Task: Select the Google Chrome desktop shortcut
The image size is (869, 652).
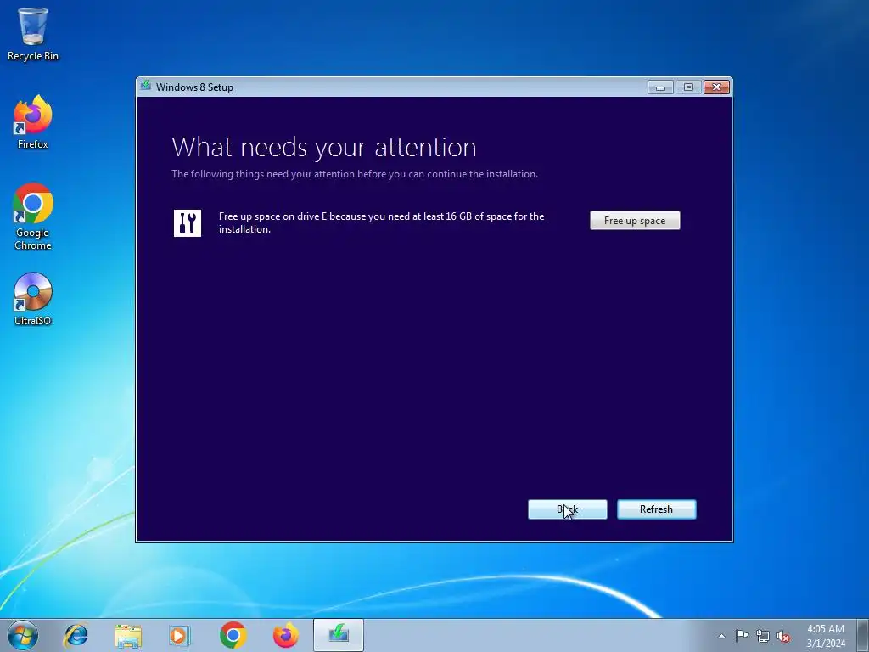Action: [x=33, y=216]
